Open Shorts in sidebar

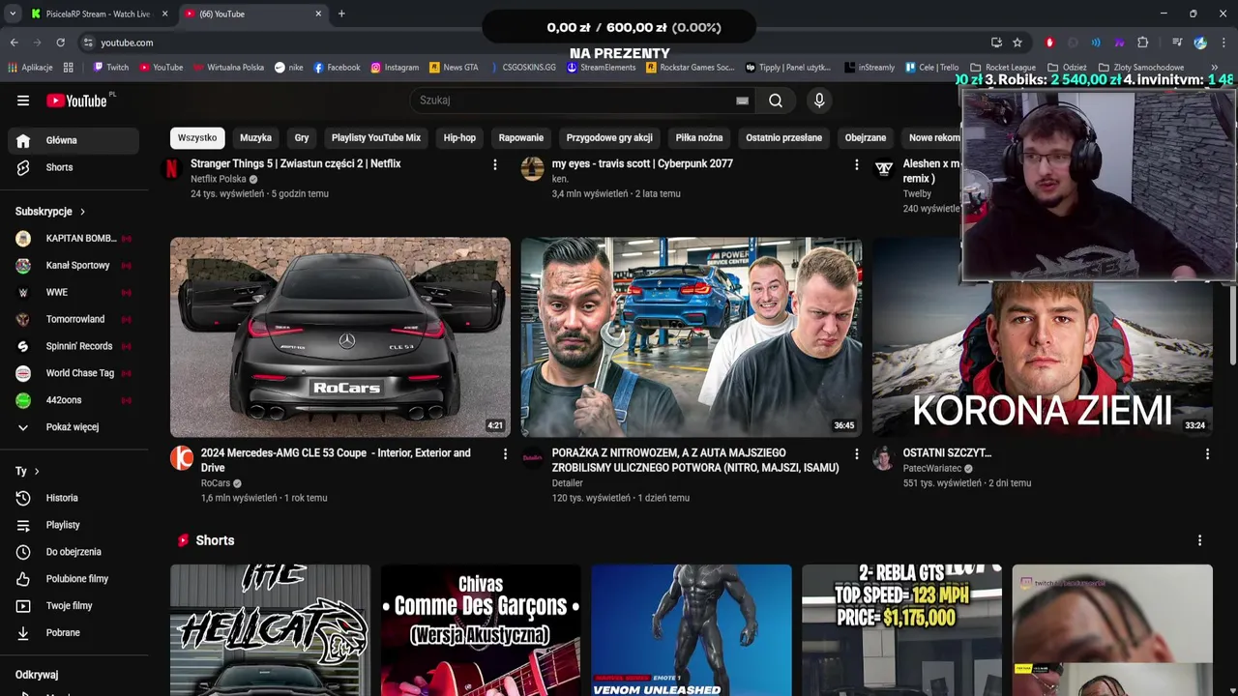(x=74, y=167)
